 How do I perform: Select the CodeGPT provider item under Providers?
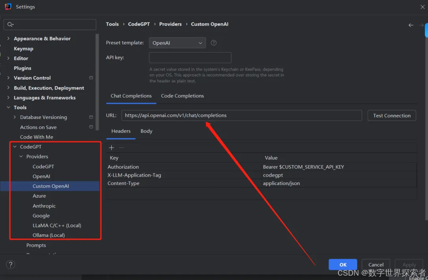43,166
